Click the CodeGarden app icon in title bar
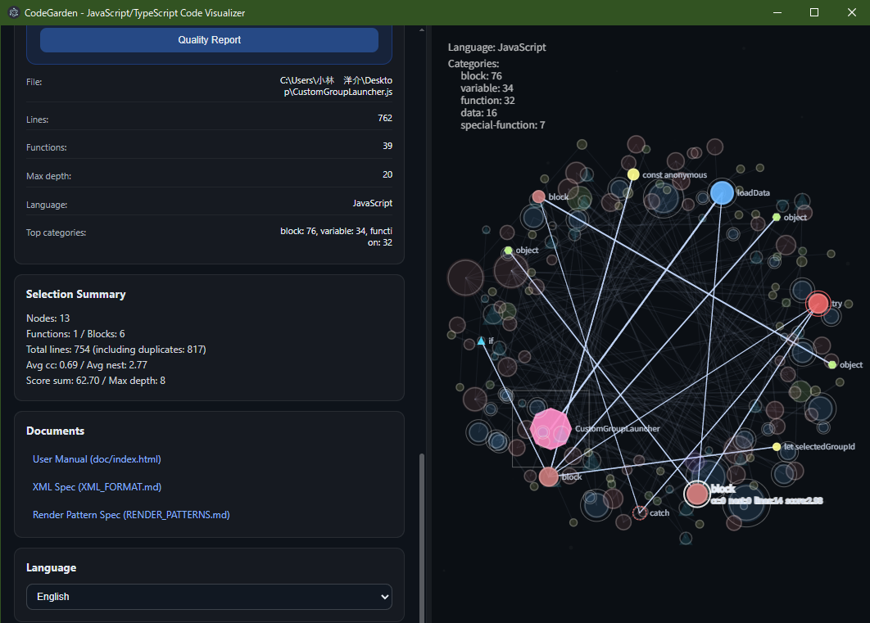Image resolution: width=870 pixels, height=623 pixels. [13, 12]
